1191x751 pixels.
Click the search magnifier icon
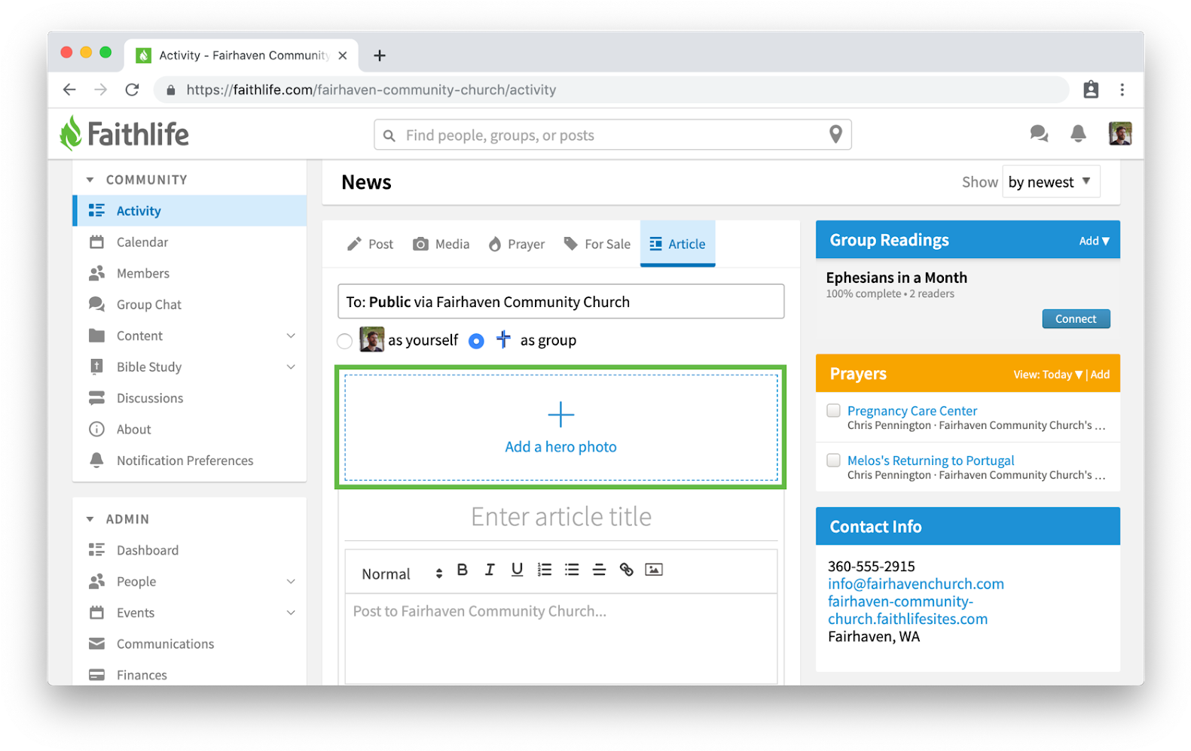pos(389,135)
